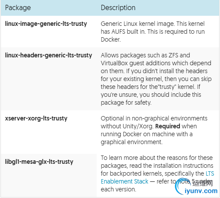This screenshot has width=220, height=198.
Task: Click the backported kernels description paragraph
Action: pos(157,173)
